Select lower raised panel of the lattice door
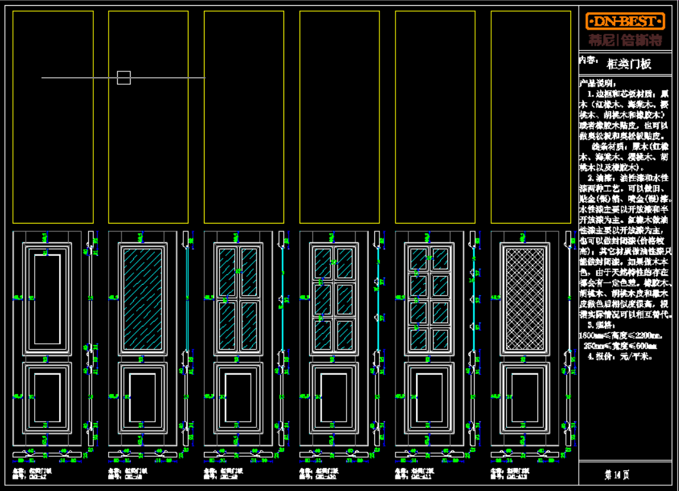Image resolution: width=679 pixels, height=491 pixels. click(525, 397)
